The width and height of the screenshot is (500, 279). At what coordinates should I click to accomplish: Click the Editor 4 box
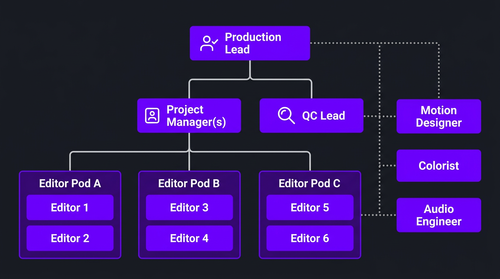(189, 238)
